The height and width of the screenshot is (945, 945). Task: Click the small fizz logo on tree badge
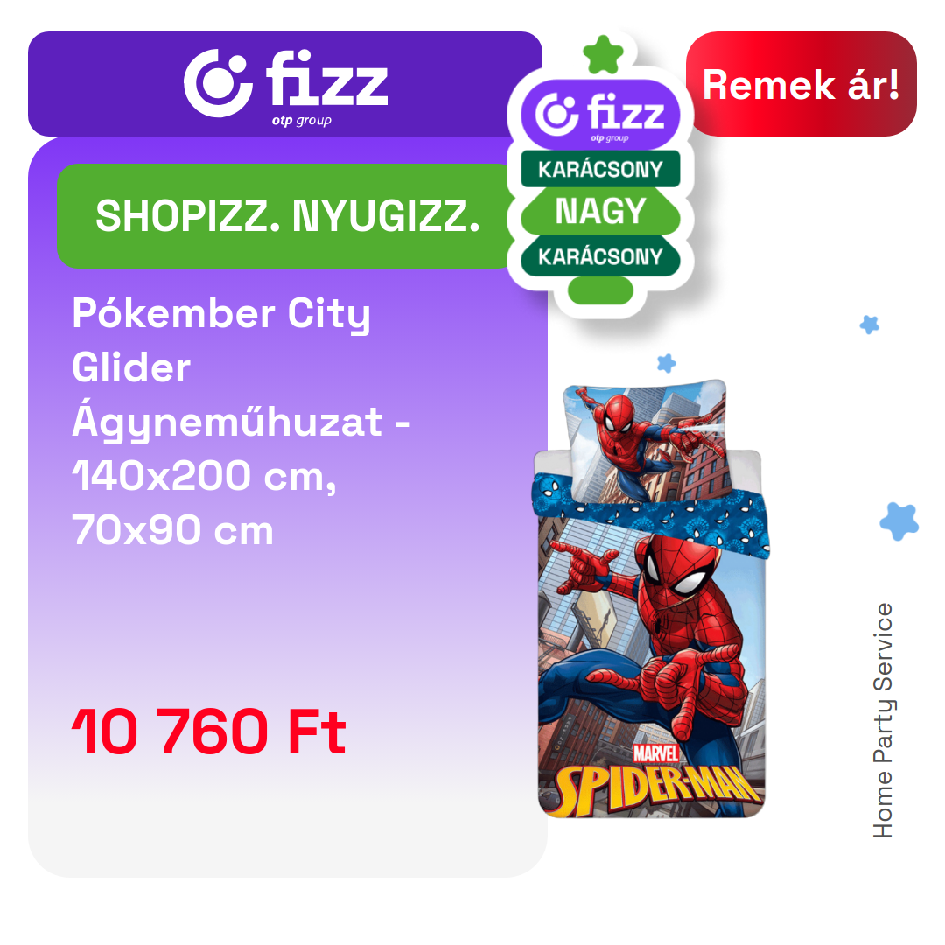click(x=600, y=115)
